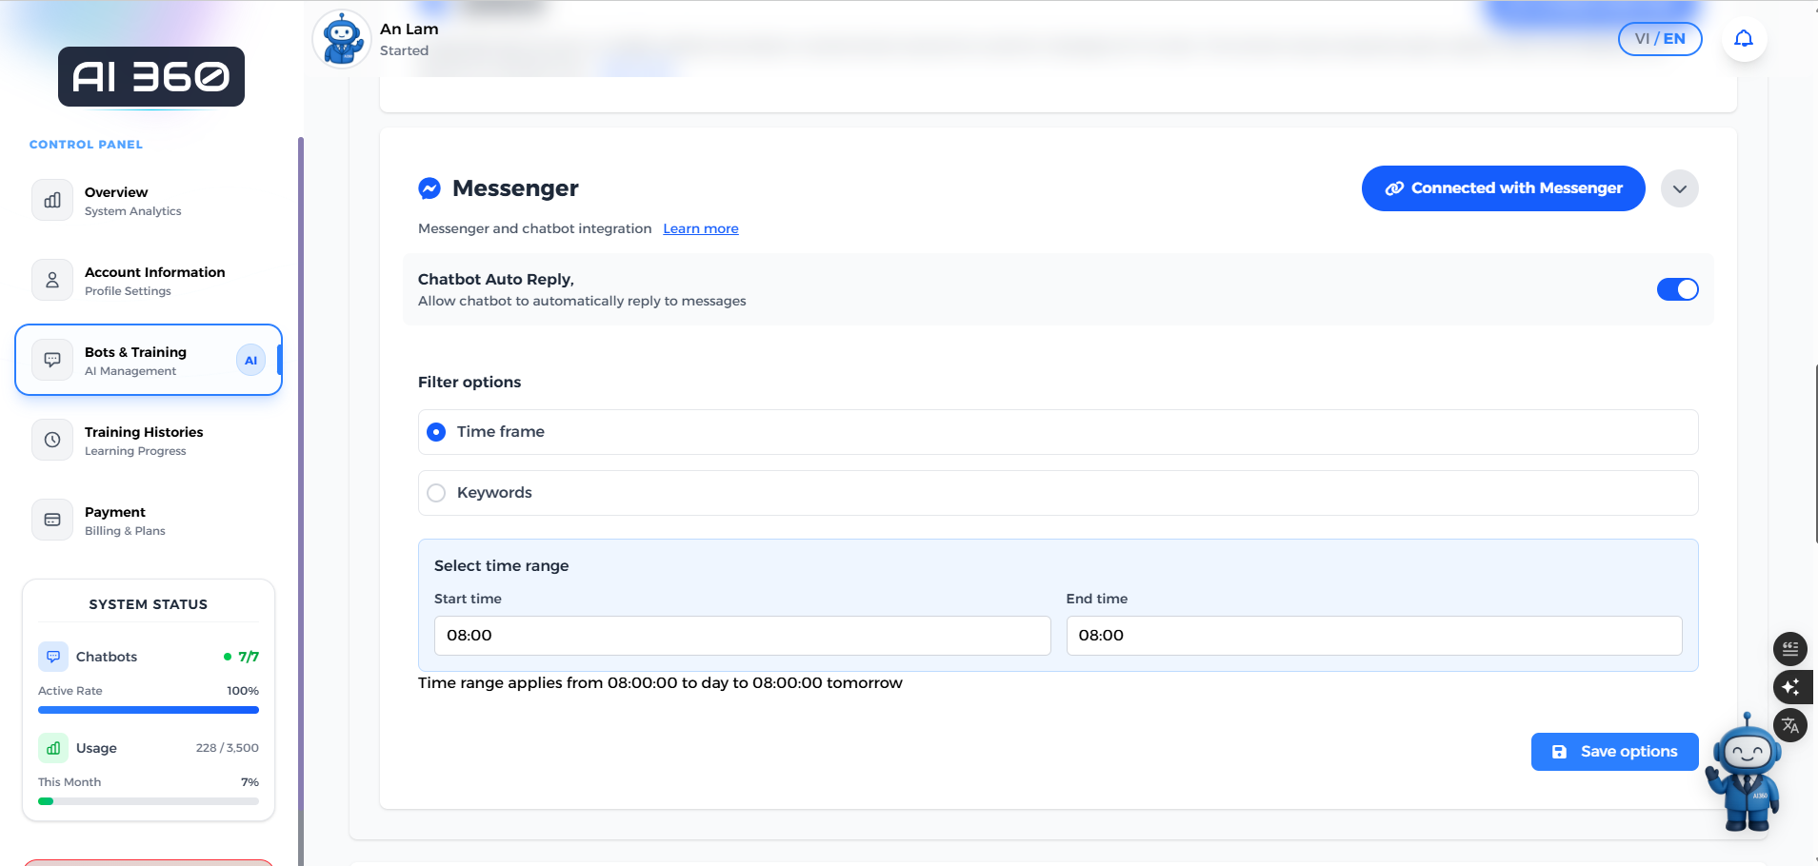Screen dimensions: 1818x866
Task: Click the Account Information person icon
Action: pos(52,281)
